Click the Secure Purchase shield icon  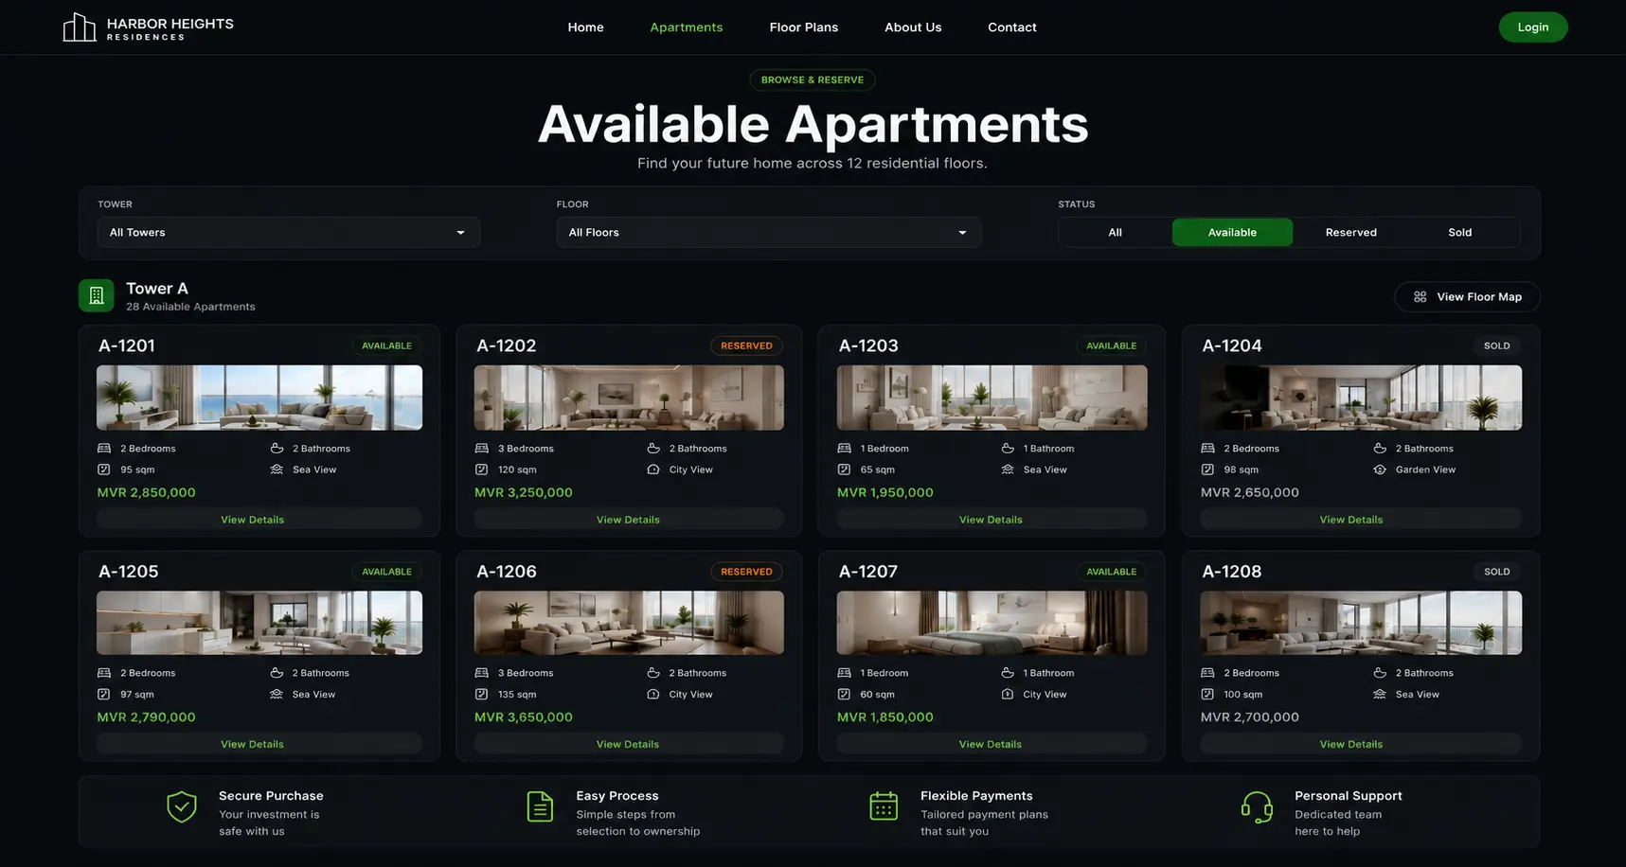182,807
